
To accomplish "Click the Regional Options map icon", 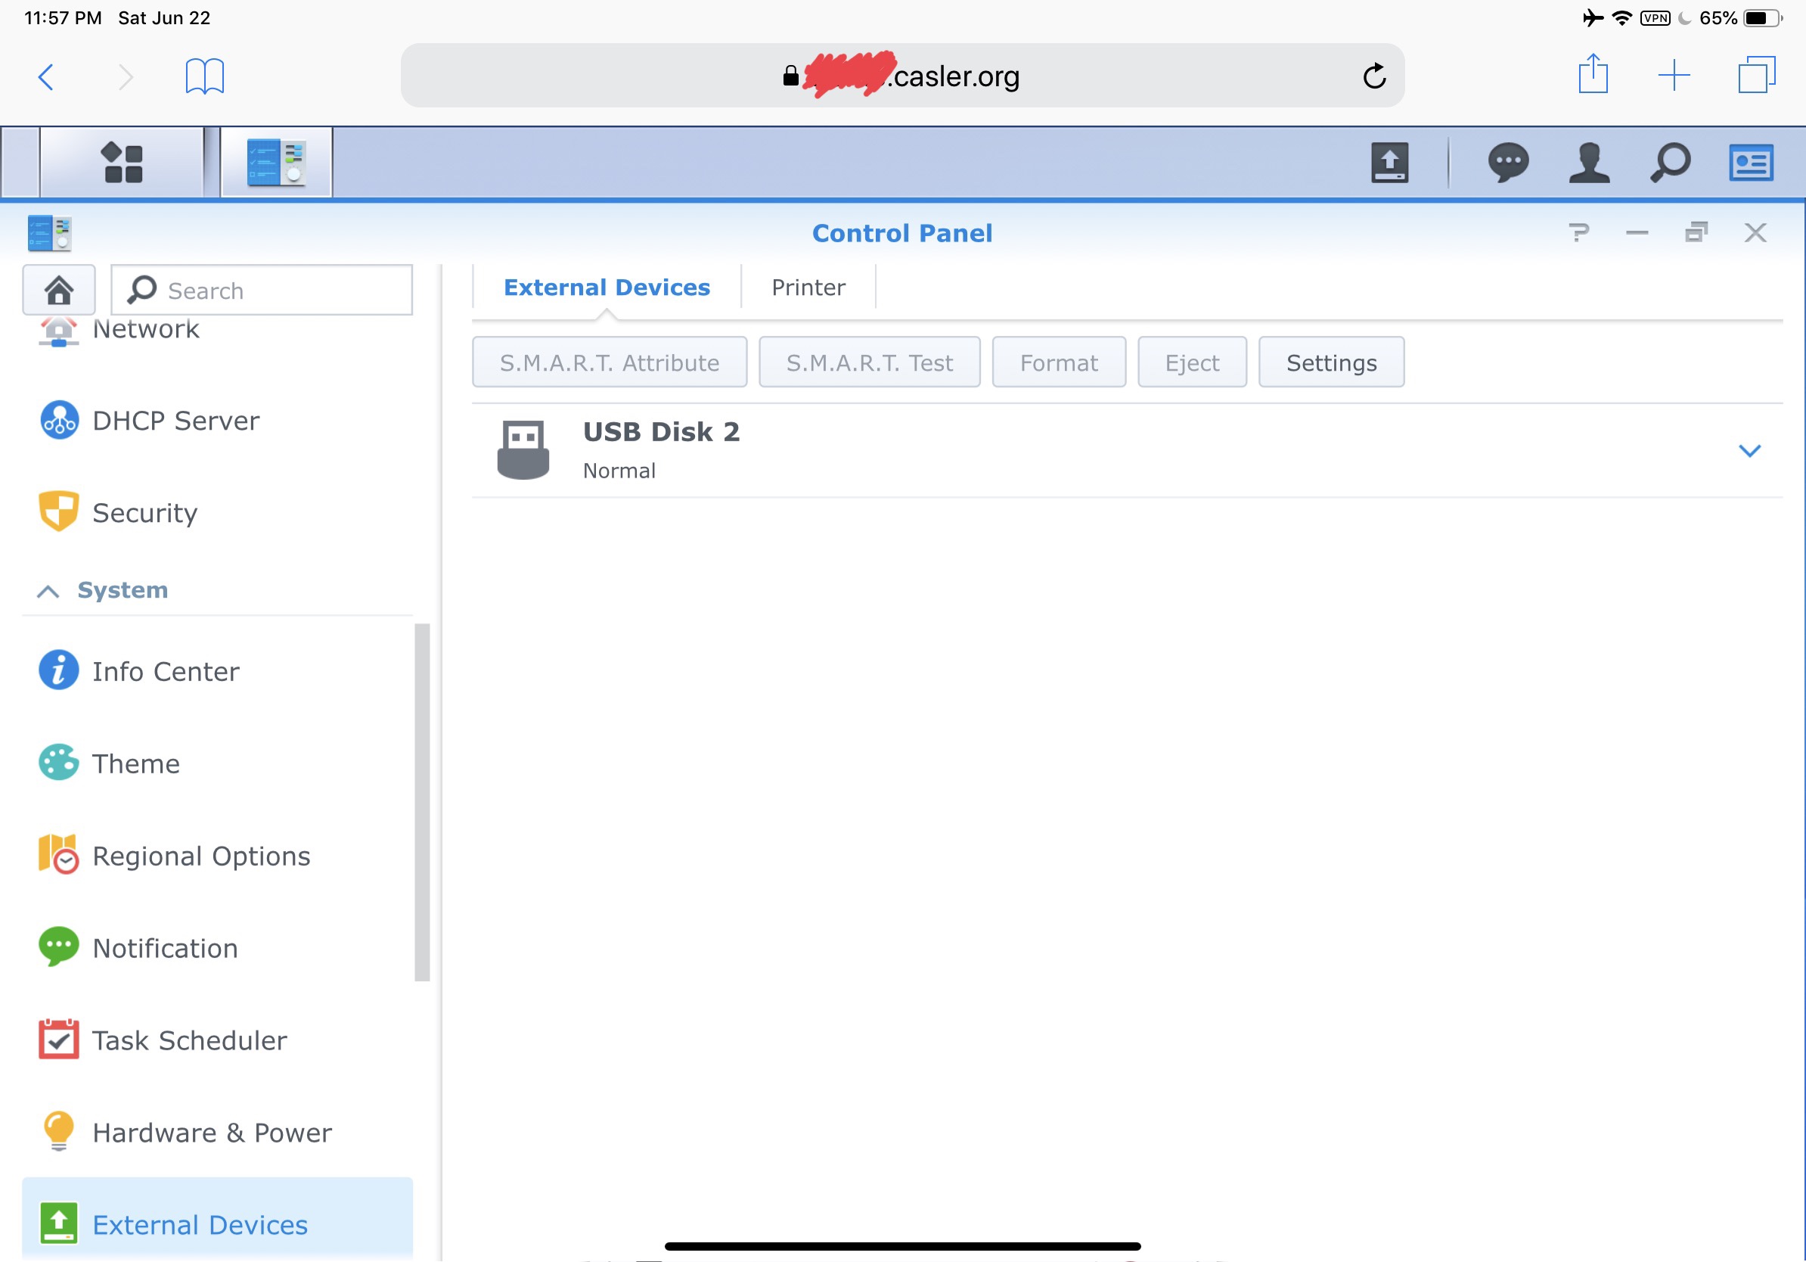I will click(59, 854).
